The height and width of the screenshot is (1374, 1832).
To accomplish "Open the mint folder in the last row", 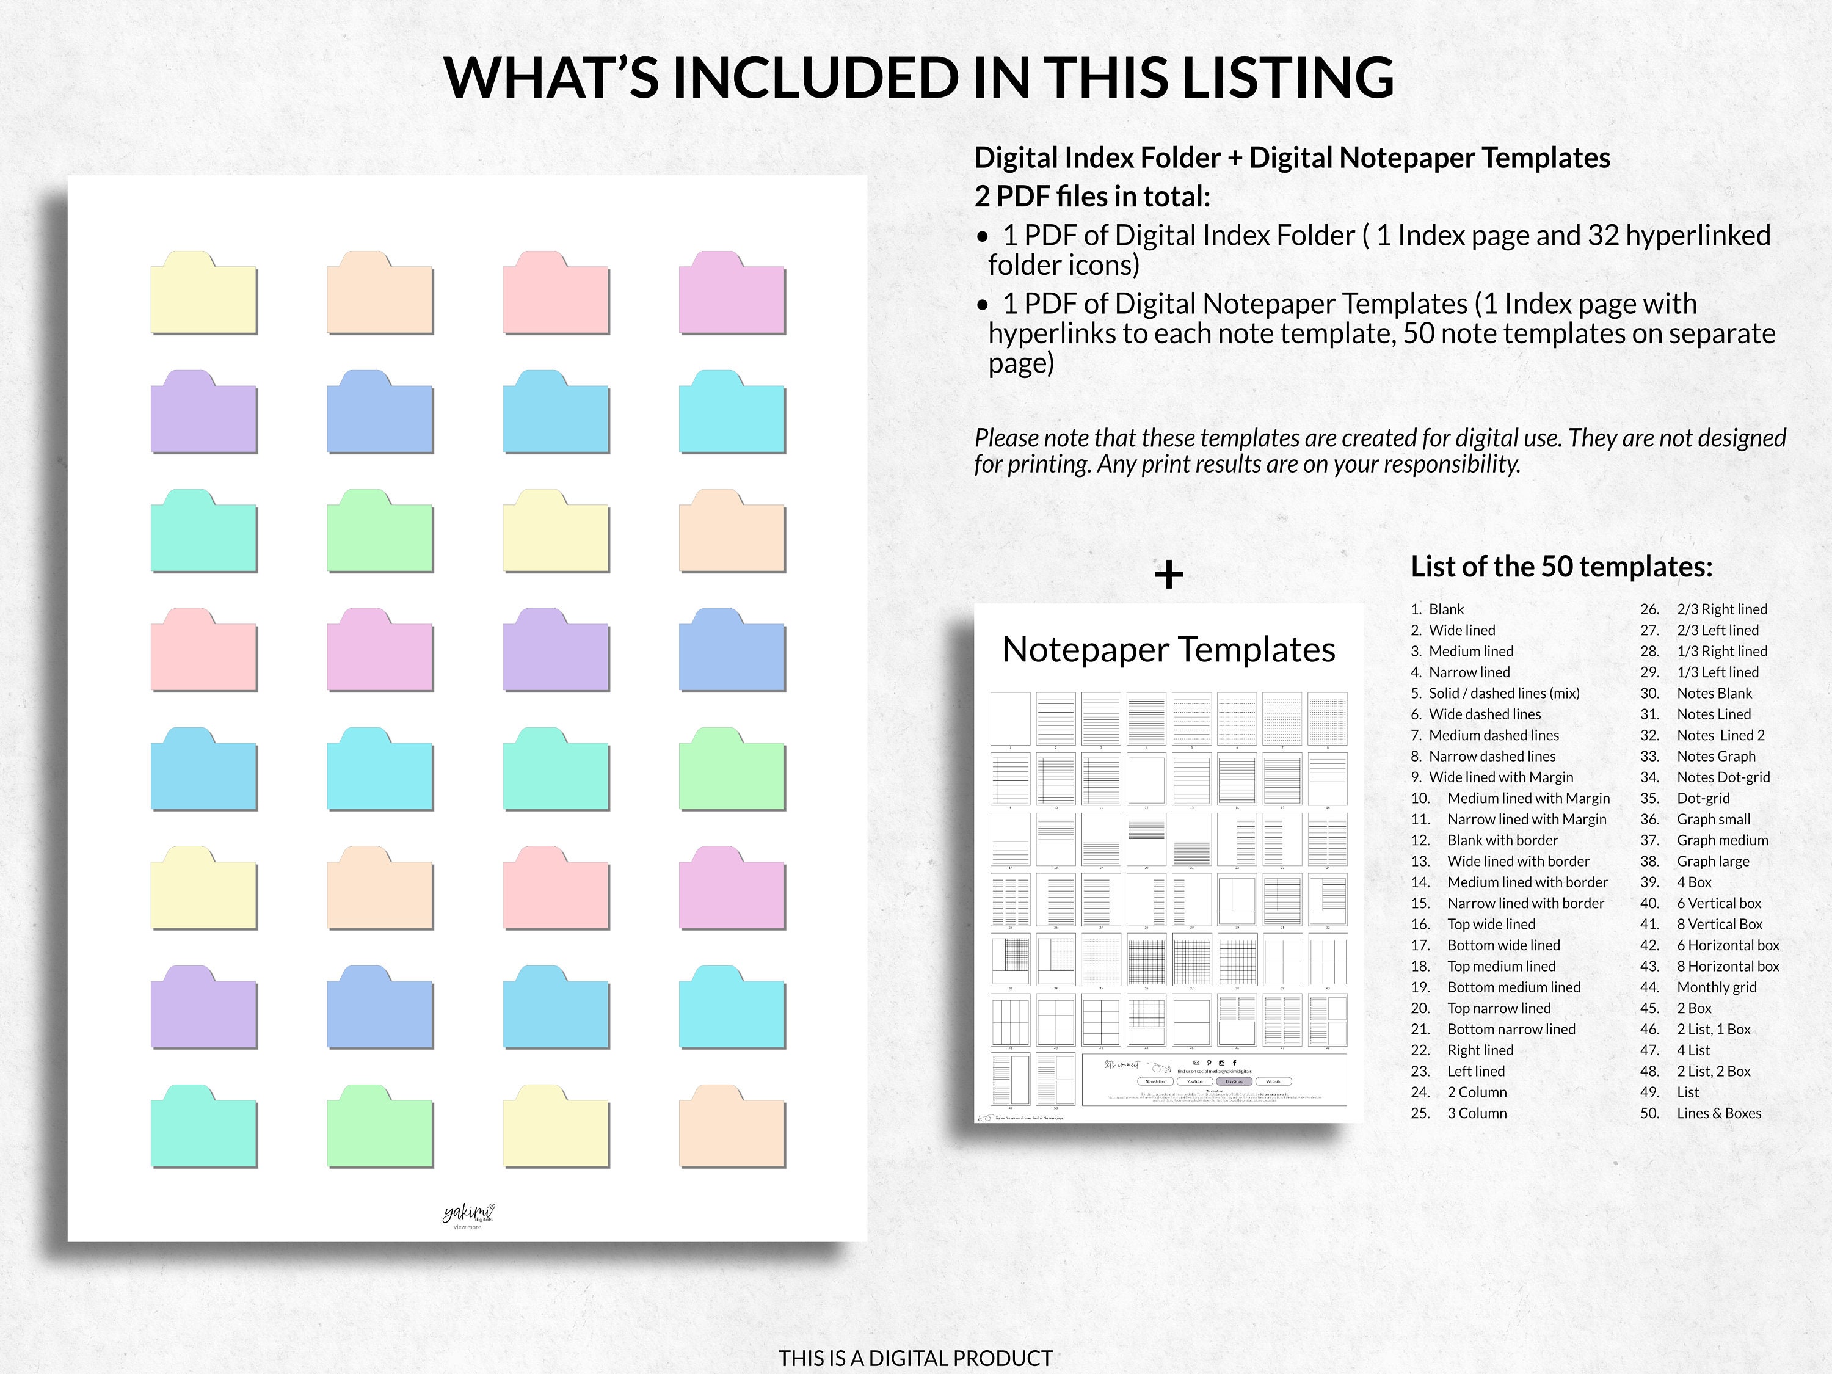I will coord(204,1126).
